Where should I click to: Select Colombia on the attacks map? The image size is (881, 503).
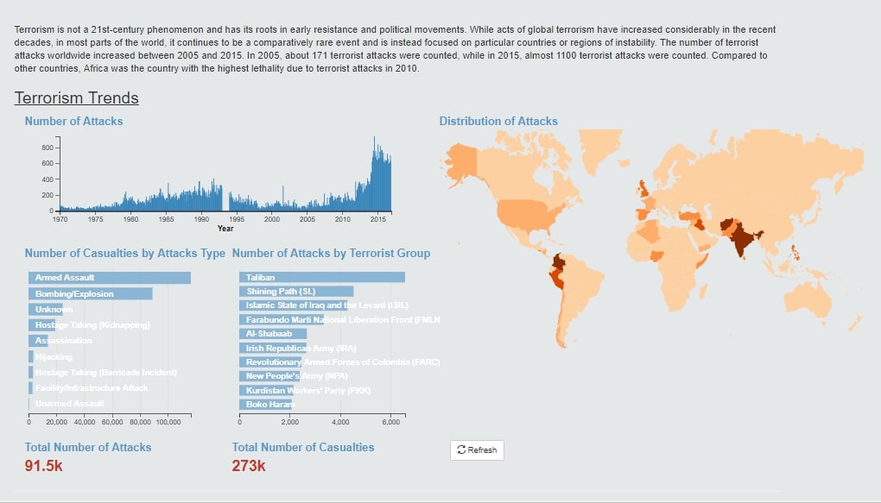click(559, 262)
